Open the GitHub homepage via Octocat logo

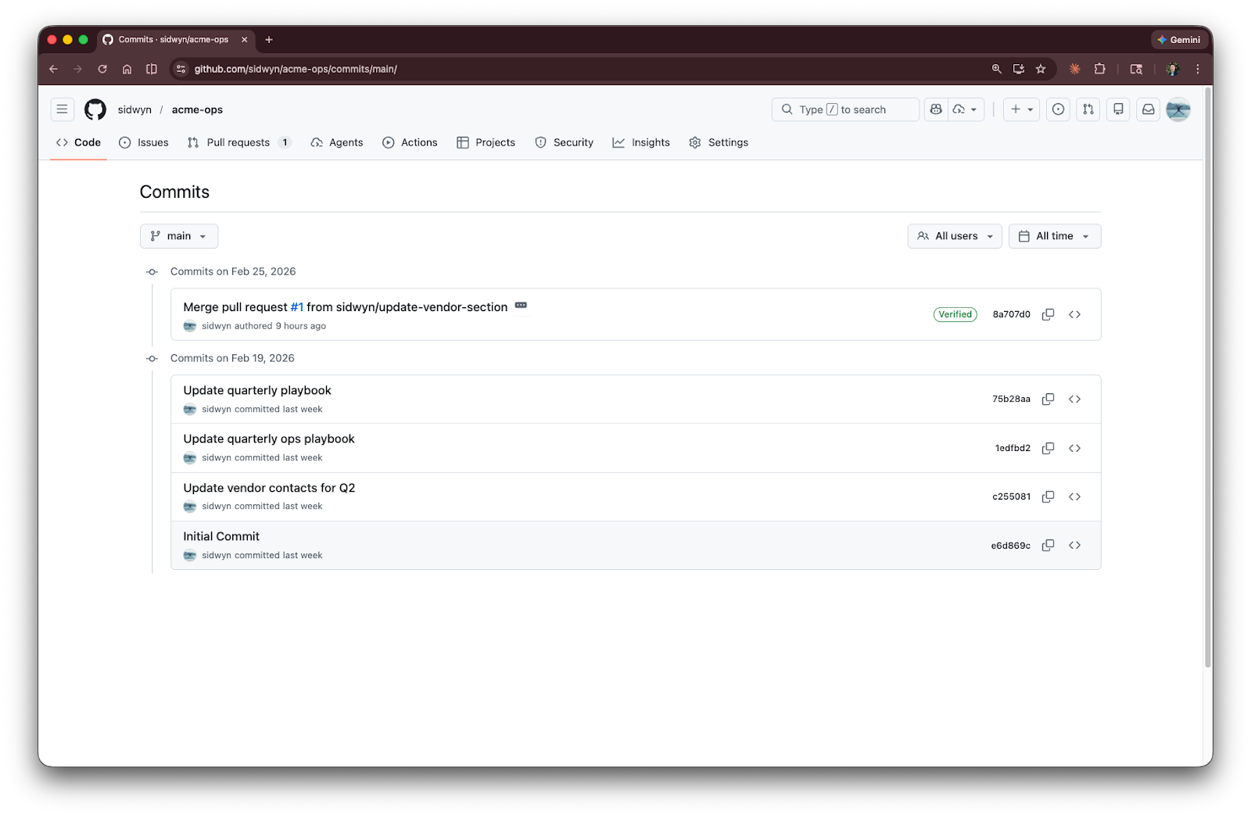coord(95,109)
